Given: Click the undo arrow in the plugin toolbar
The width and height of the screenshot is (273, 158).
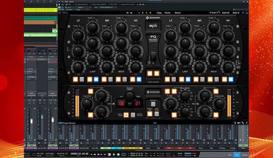Looking at the screenshot, I should (x=127, y=13).
